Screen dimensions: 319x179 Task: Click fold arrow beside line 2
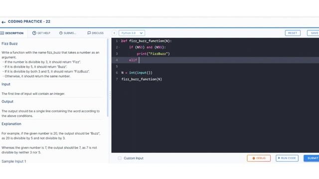(119, 47)
